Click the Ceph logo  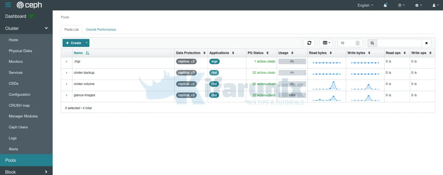[x=29, y=5]
